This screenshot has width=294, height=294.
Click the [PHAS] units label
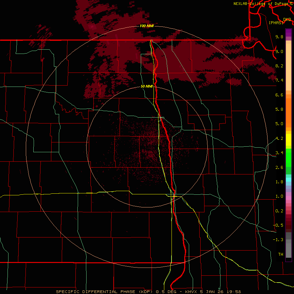[276, 23]
